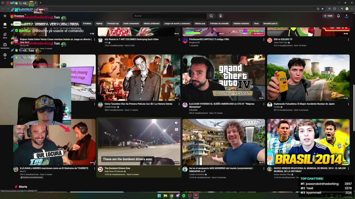
Task: Open the Chrome profile avatar
Action: point(347,9)
